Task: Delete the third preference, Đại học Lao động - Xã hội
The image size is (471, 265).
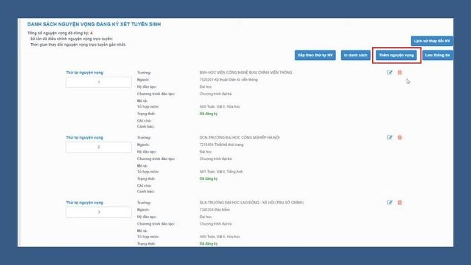Action: click(x=400, y=202)
